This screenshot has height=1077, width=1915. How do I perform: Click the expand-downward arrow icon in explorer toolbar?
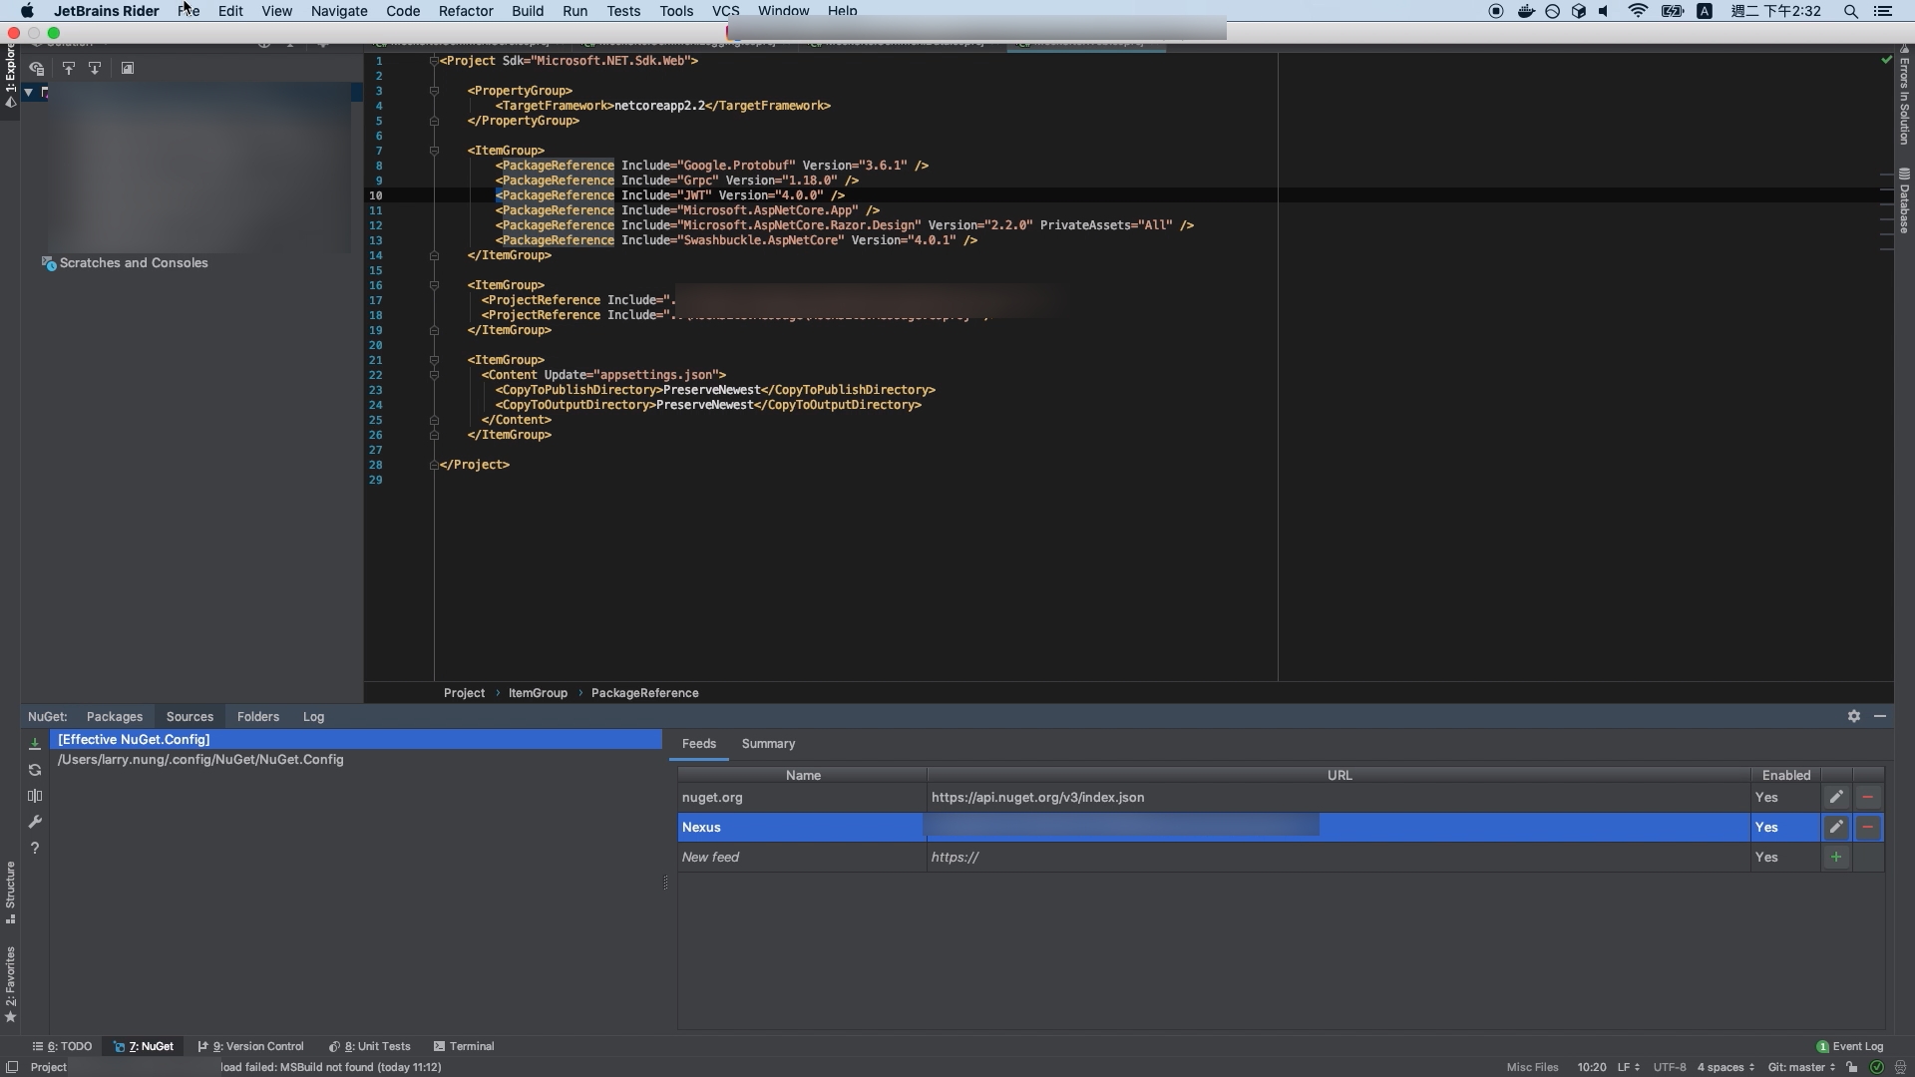pos(95,69)
